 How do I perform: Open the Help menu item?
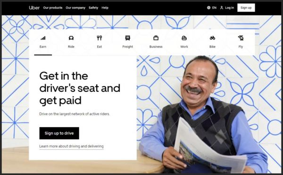pyautogui.click(x=105, y=8)
